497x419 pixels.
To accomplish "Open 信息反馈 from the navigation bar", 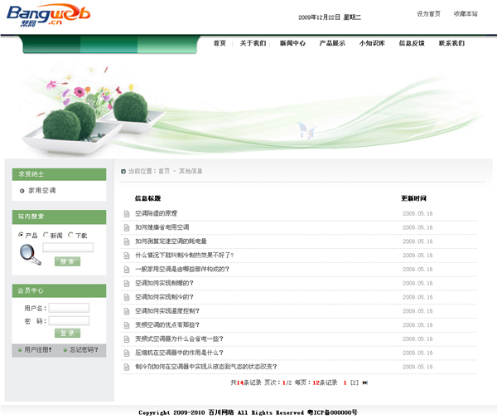I will (x=412, y=43).
